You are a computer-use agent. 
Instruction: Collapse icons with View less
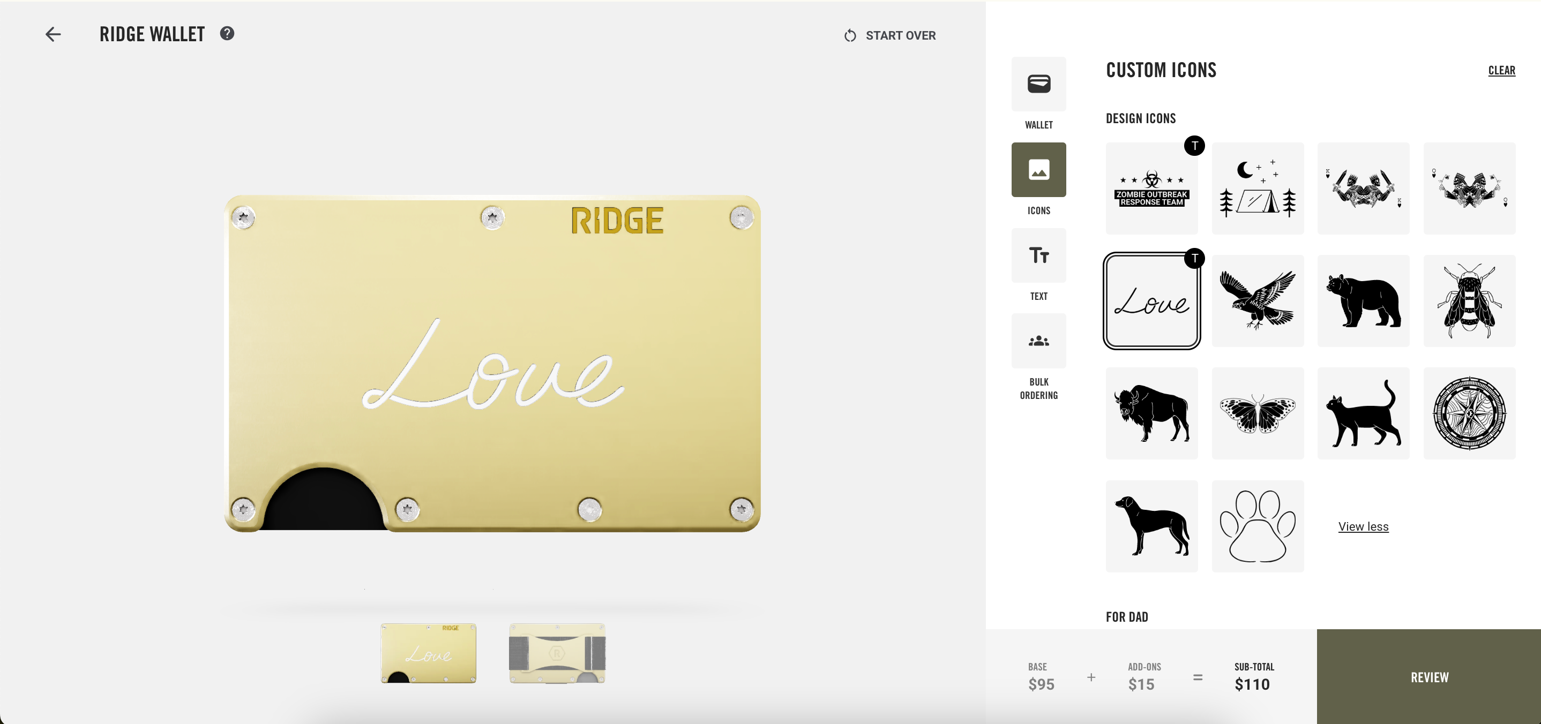coord(1363,527)
